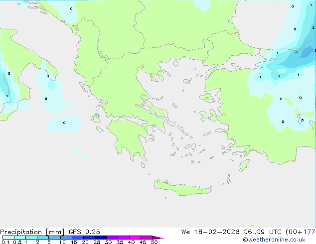The height and width of the screenshot is (244, 316).
Task: Click the legend scale label "20"
Action: (85, 242)
